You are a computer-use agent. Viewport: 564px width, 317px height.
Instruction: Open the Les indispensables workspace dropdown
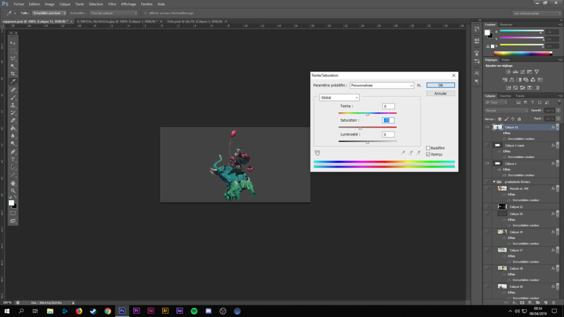[536, 13]
